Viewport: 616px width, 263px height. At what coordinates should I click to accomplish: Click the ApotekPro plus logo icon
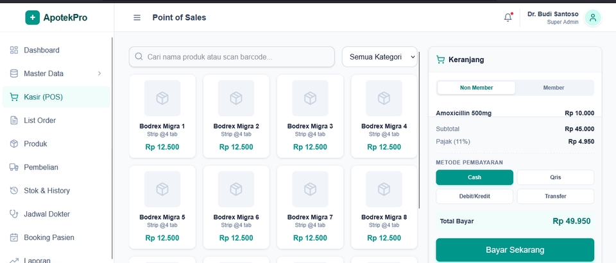point(33,18)
